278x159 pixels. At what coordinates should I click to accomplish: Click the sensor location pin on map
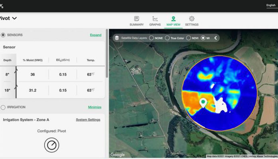click(x=203, y=103)
